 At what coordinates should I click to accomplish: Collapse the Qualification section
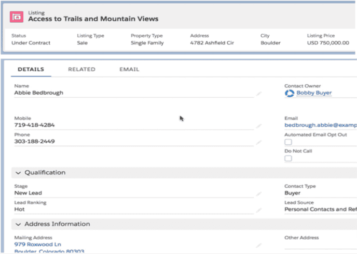point(18,173)
